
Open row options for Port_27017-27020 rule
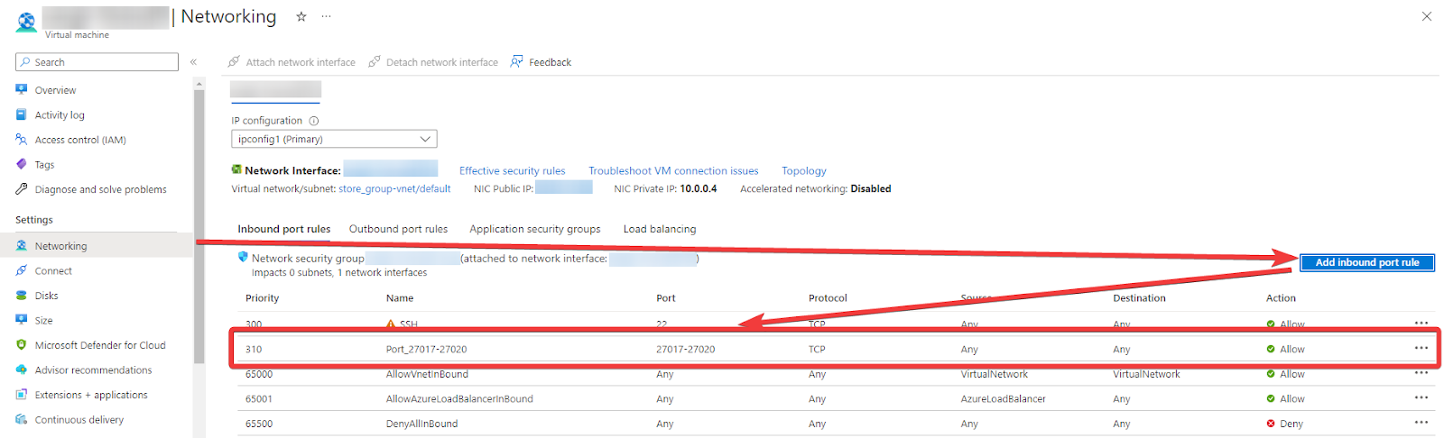(x=1421, y=348)
